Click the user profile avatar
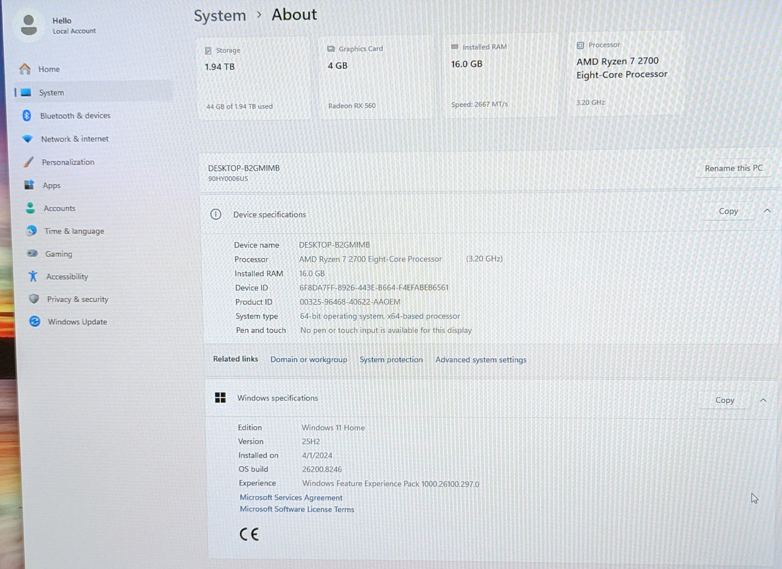 click(29, 25)
